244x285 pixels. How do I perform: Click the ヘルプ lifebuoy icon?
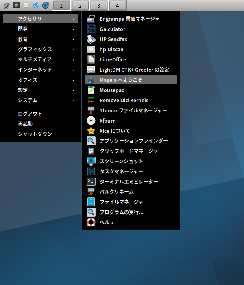[91, 222]
